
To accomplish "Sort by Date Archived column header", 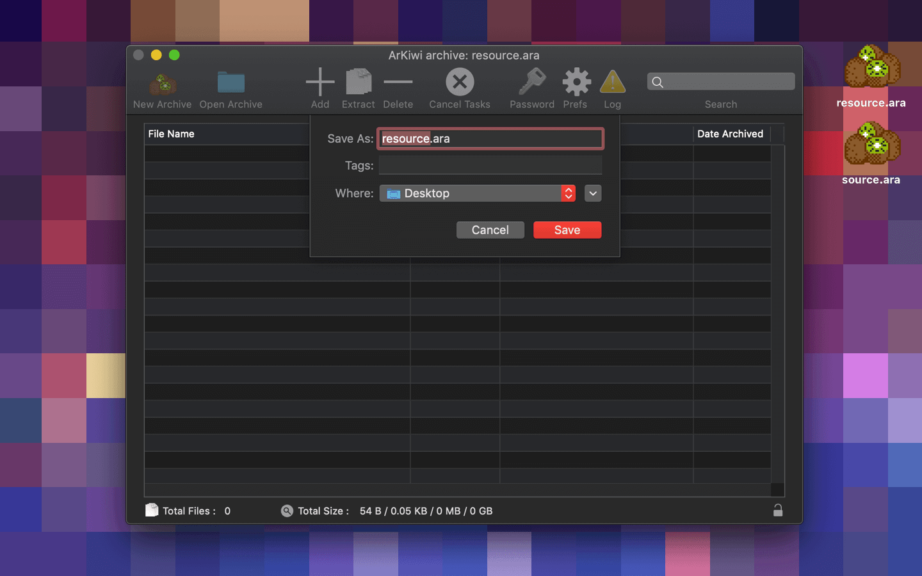I will tap(730, 134).
